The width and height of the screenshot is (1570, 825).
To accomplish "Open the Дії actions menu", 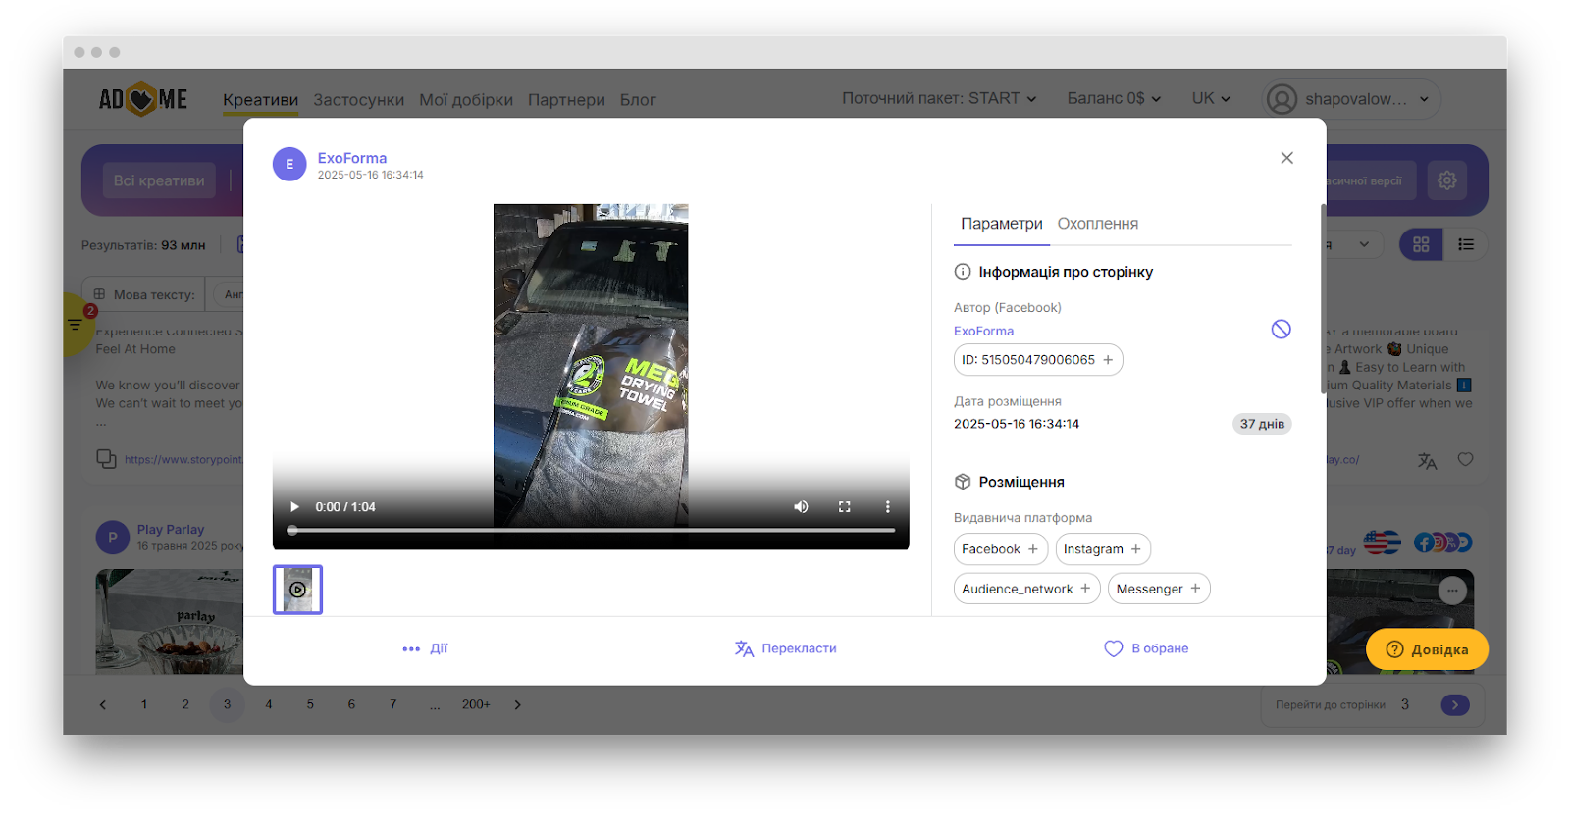I will tap(425, 648).
